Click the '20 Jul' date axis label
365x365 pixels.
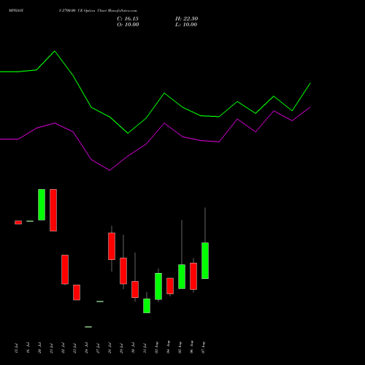click(39, 348)
